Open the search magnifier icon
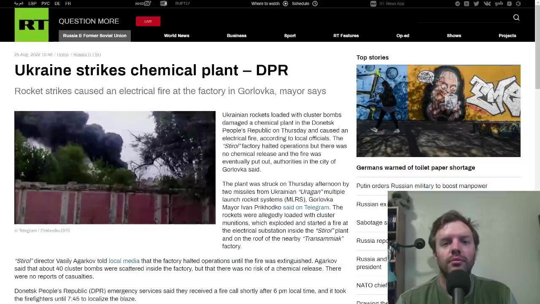The height and width of the screenshot is (304, 540). point(516,17)
